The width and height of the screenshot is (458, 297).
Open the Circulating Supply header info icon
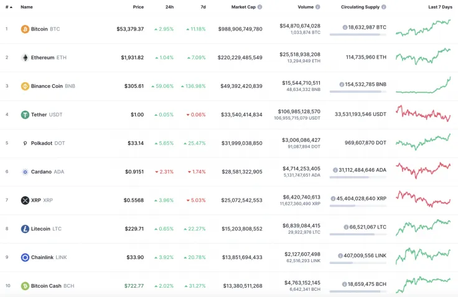coord(384,7)
